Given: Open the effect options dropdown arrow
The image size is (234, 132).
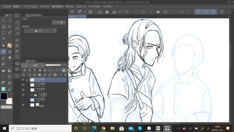Looking at the screenshot, I should pos(64,23).
